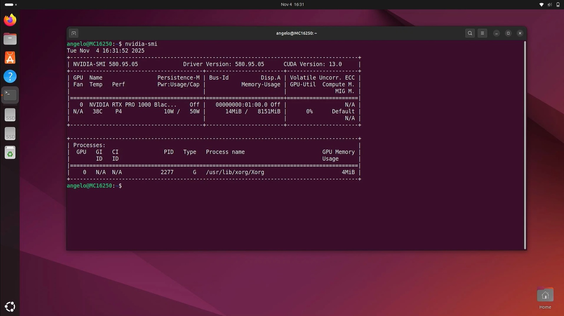The width and height of the screenshot is (564, 316).
Task: Click the 'Pwr:Usage/Cap' column header
Action: (x=178, y=84)
